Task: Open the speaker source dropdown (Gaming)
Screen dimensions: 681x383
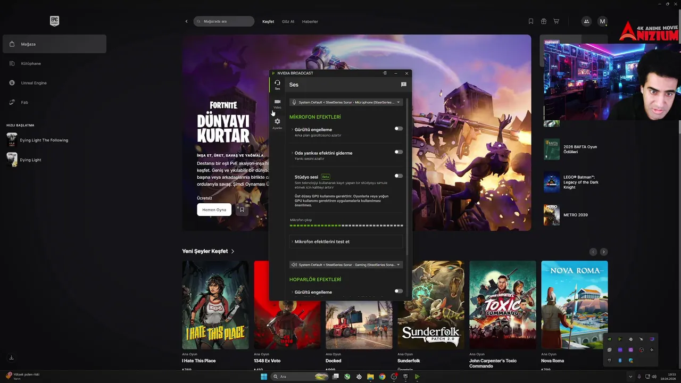Action: (345, 264)
